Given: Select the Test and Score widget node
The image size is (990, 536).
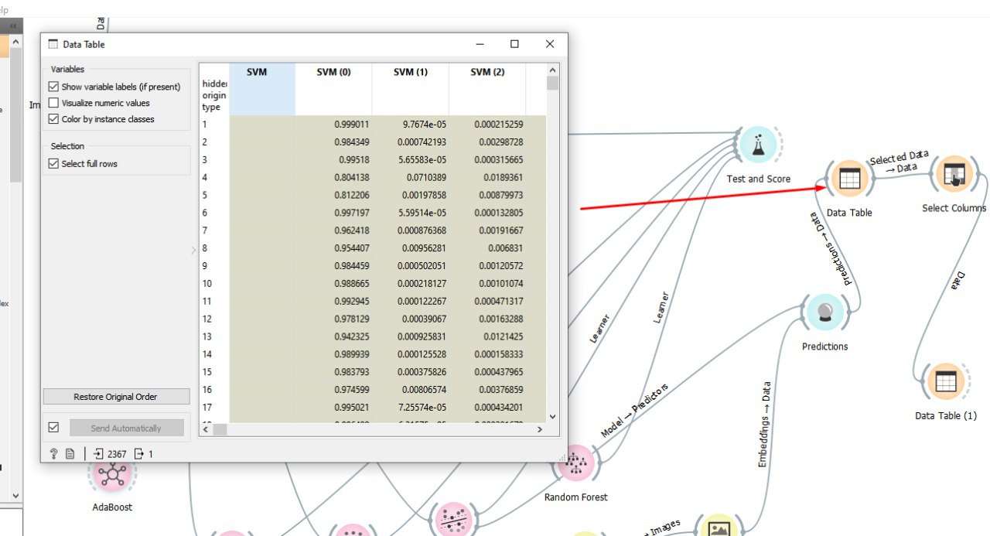Looking at the screenshot, I should [x=757, y=145].
